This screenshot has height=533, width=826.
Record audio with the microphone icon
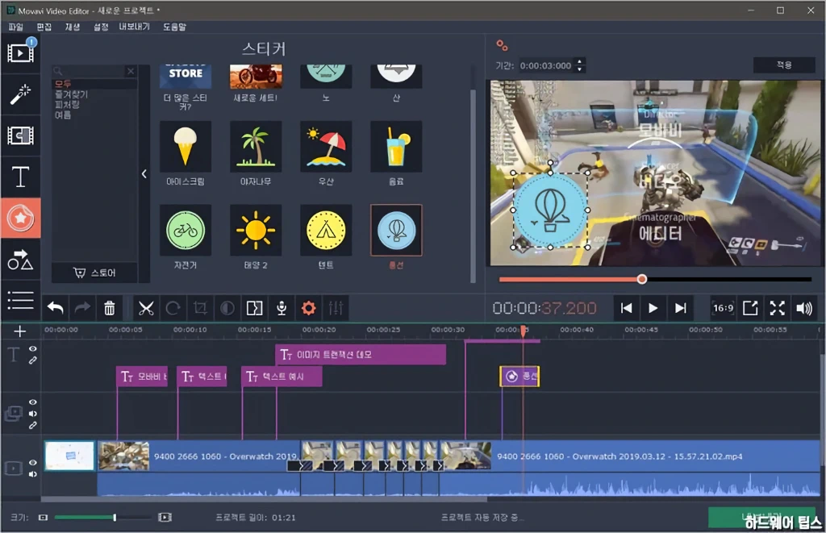click(x=282, y=308)
